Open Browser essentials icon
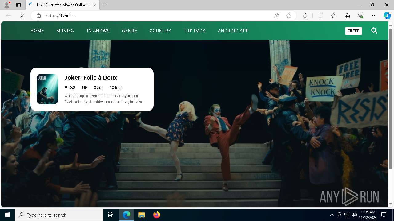394x221 pixels. 361,16
